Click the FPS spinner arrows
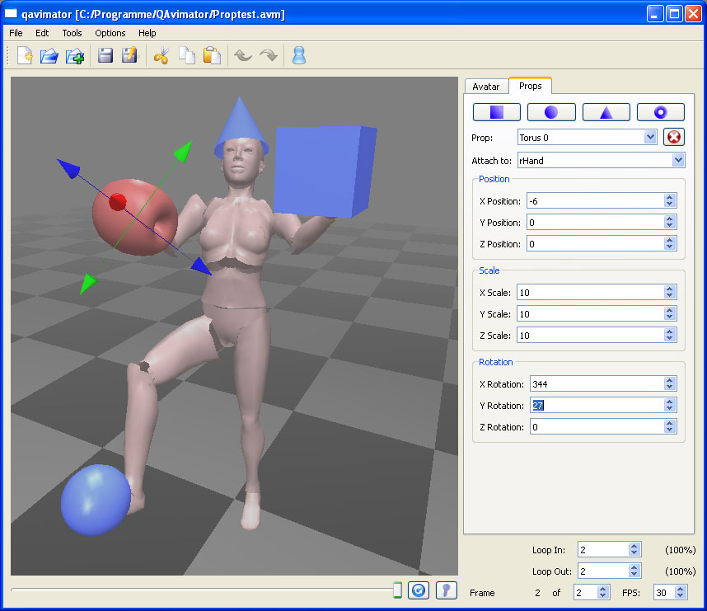707x611 pixels. point(680,592)
